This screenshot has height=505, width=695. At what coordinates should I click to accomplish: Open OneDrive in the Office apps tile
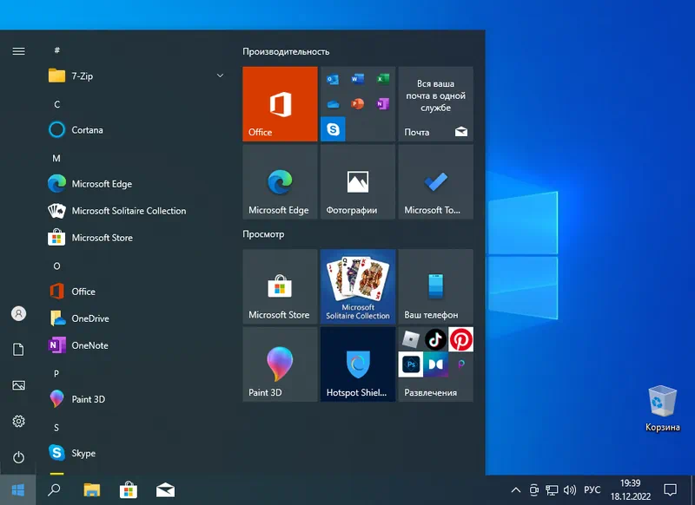click(x=333, y=104)
